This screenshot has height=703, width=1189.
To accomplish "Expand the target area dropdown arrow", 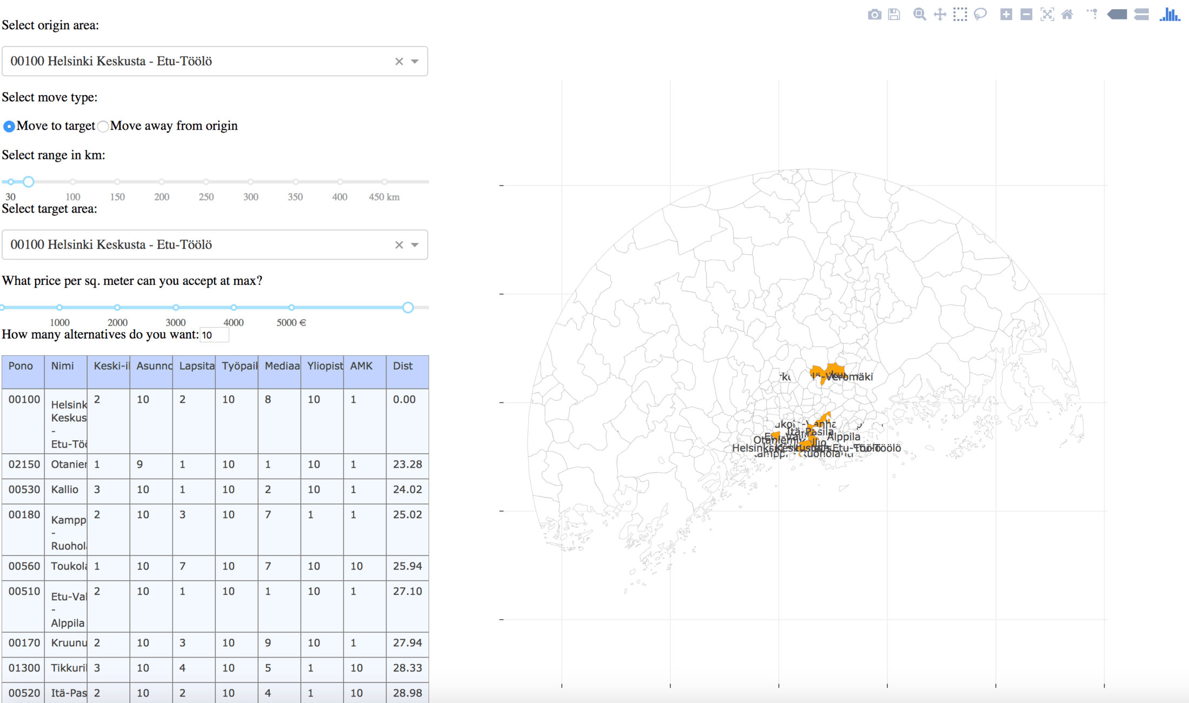I will pos(415,245).
